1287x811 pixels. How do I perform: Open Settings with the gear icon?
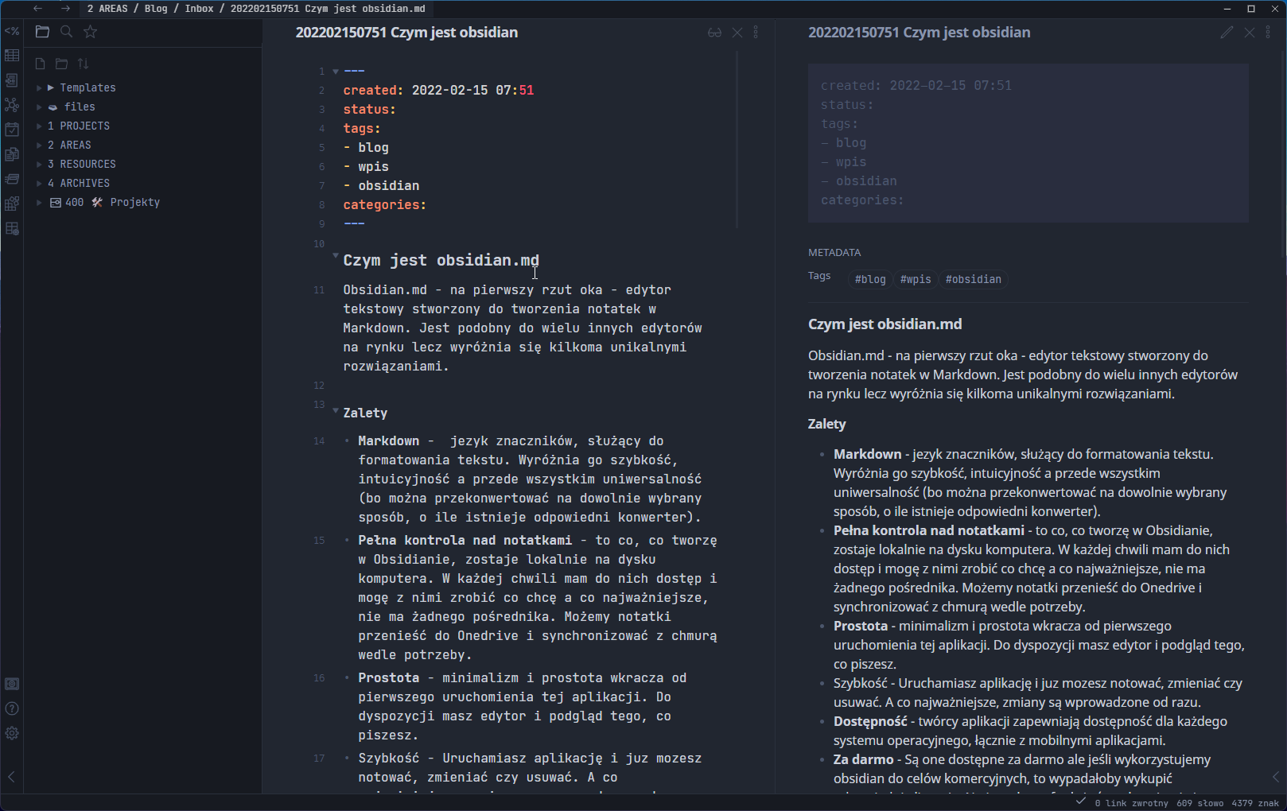(x=12, y=733)
